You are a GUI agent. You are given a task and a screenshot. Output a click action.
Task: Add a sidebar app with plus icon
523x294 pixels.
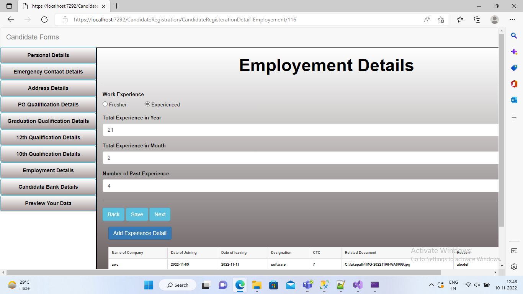point(514,117)
